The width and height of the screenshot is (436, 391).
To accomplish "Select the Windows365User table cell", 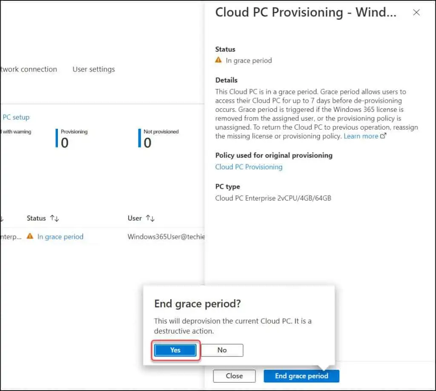I will [166, 237].
